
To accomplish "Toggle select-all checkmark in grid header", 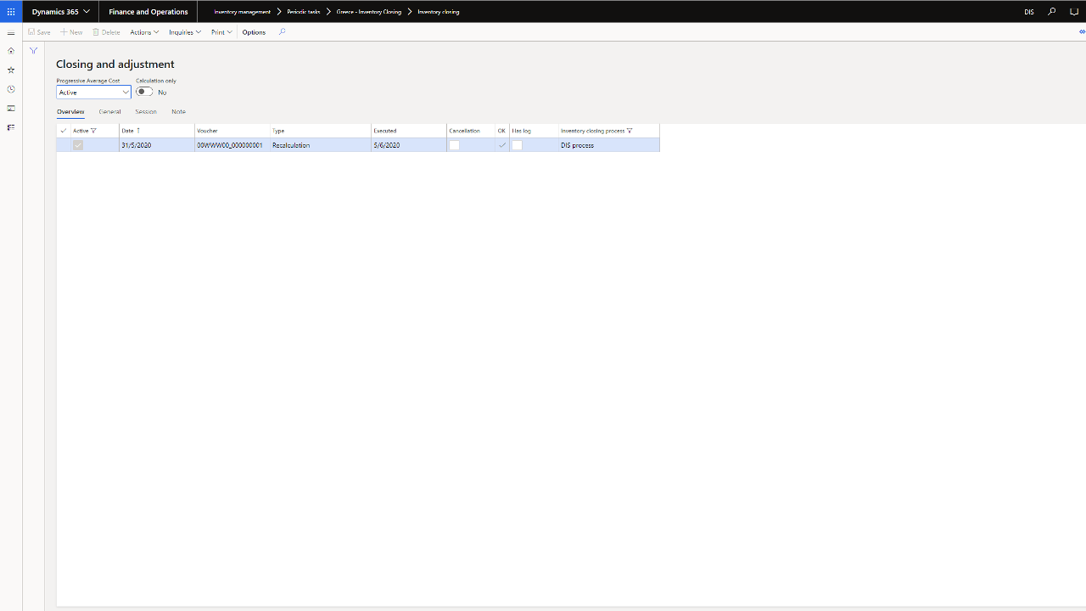I will 64,131.
